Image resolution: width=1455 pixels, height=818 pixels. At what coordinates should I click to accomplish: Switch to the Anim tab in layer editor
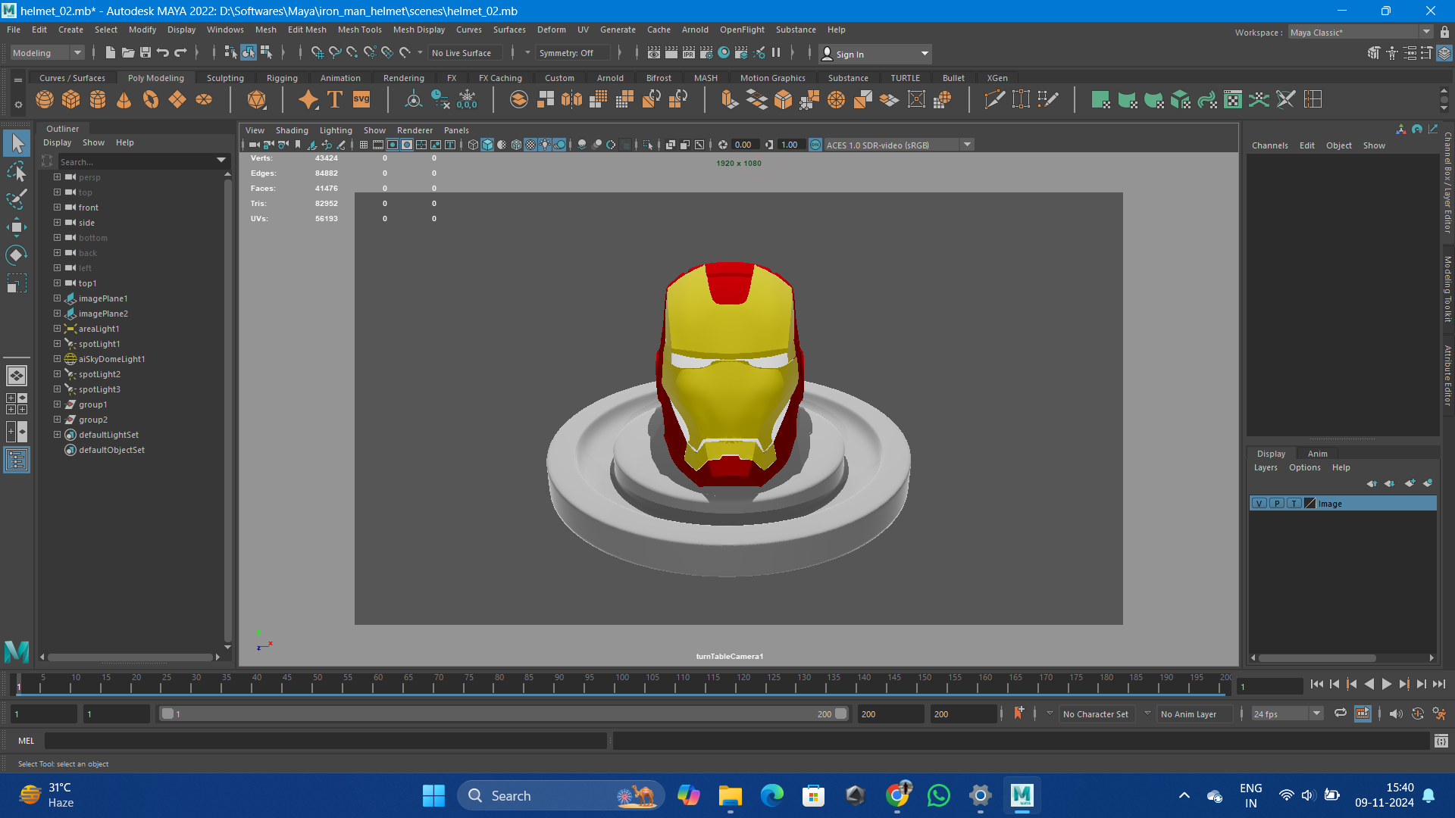click(1317, 454)
